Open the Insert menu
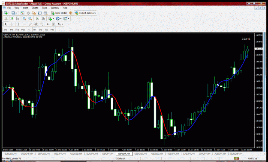 click(x=25, y=8)
